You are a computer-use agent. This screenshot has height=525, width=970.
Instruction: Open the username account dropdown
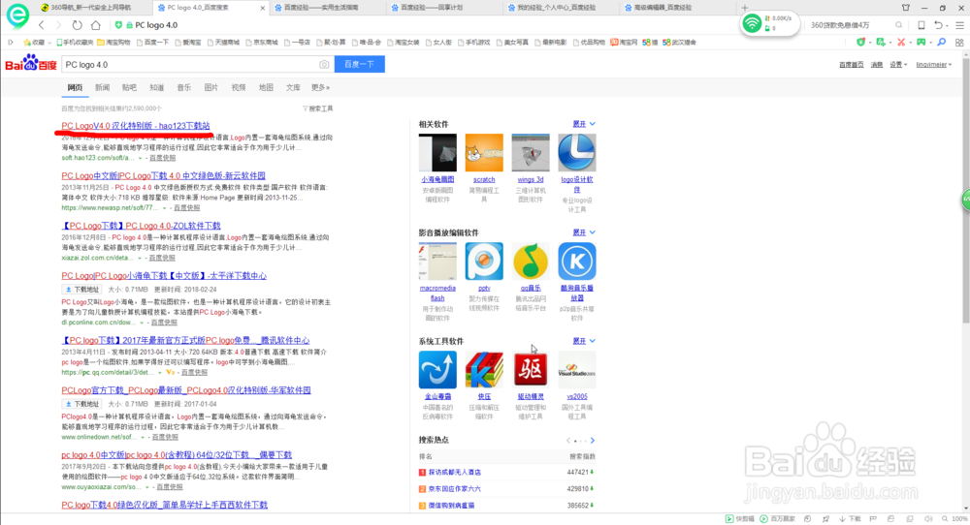933,64
